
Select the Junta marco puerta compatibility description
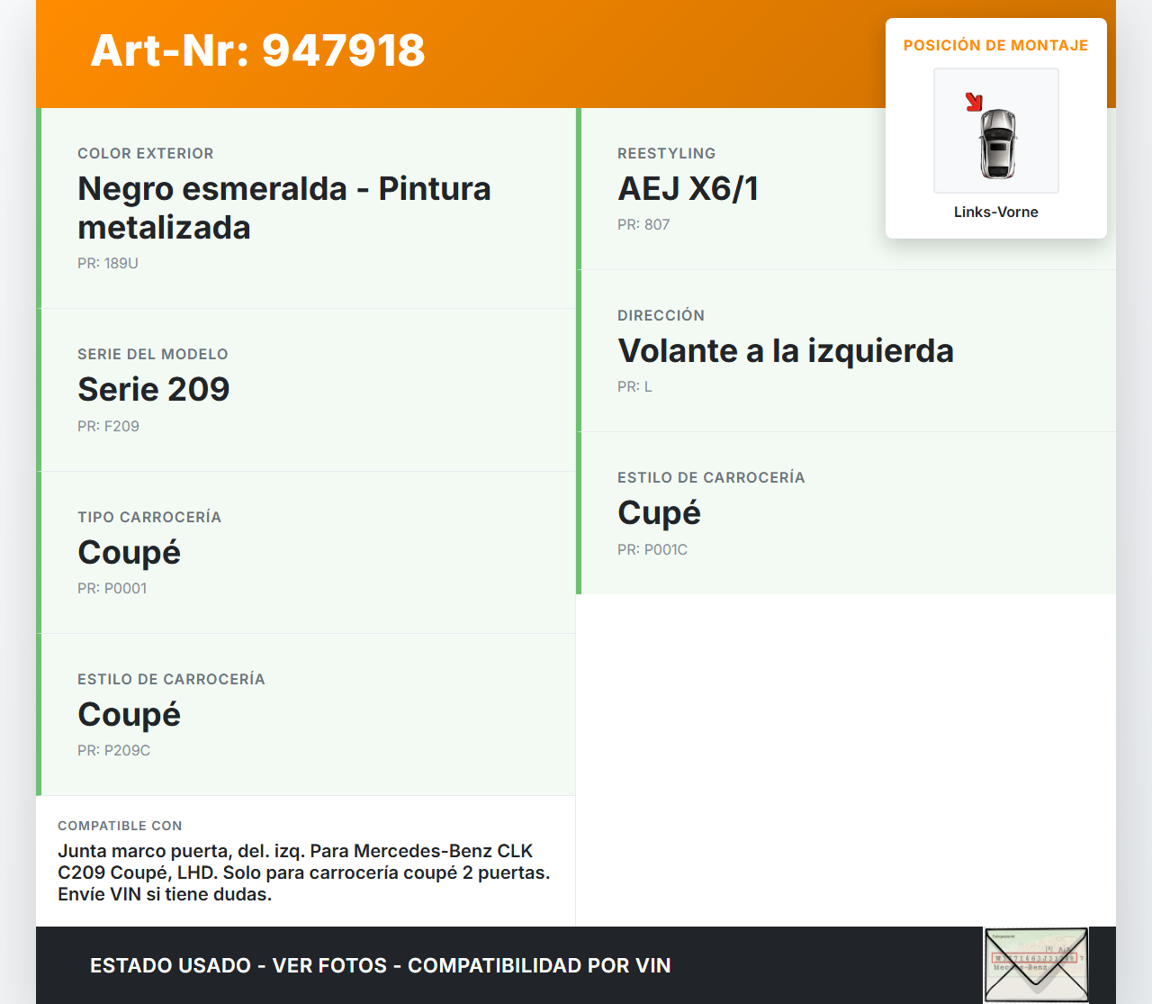304,873
